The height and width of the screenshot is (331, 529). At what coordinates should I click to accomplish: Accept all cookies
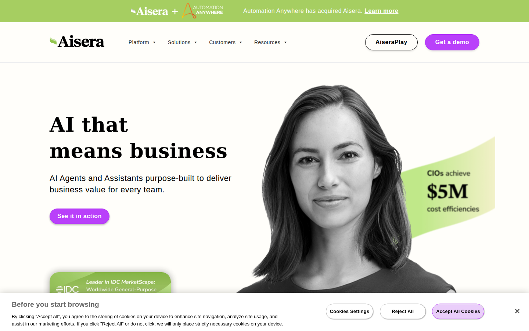pos(458,312)
